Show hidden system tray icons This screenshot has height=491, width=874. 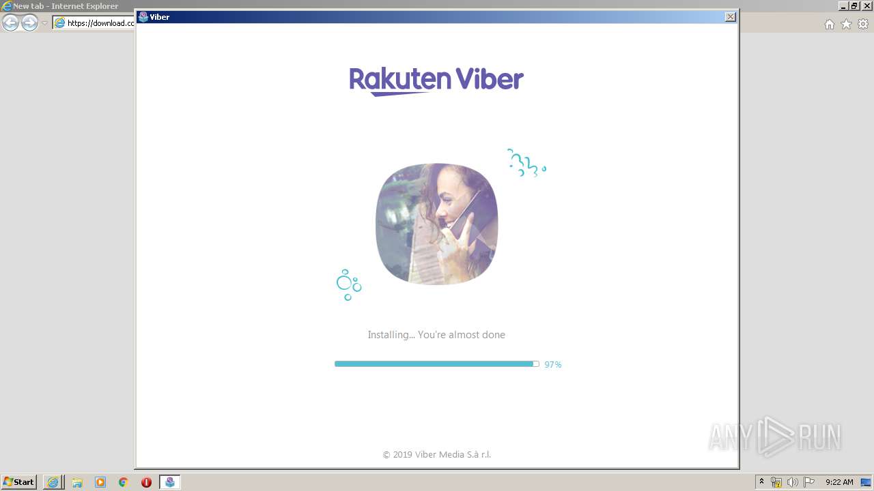tap(762, 482)
